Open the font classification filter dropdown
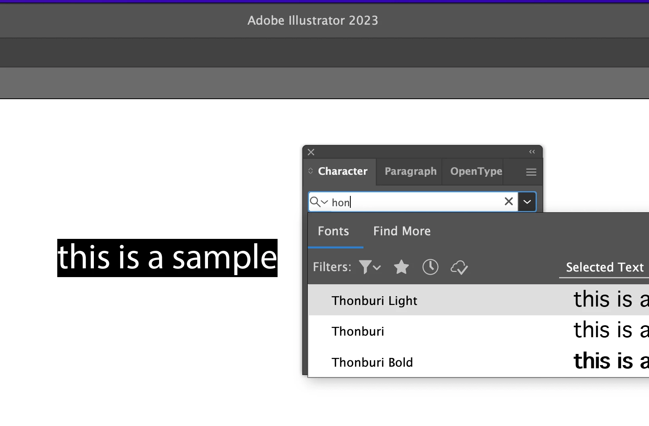Image resolution: width=649 pixels, height=426 pixels. click(x=370, y=267)
